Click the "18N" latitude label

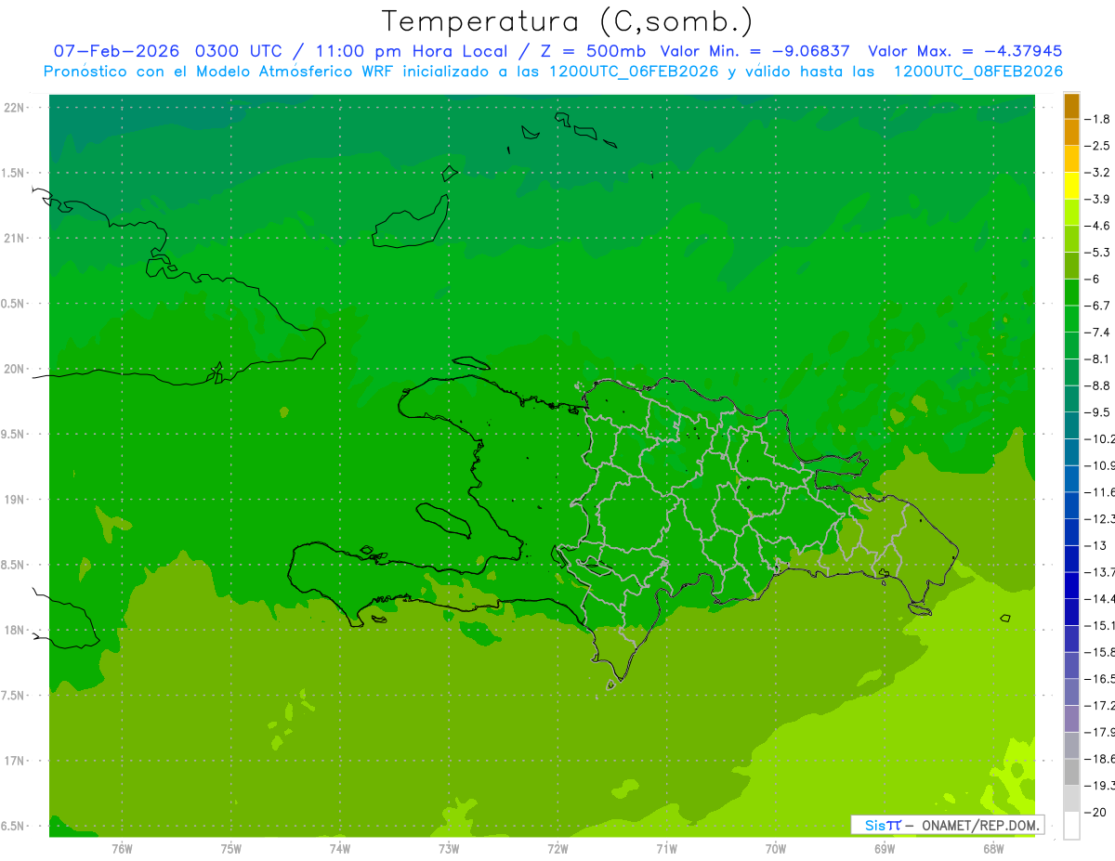point(16,631)
